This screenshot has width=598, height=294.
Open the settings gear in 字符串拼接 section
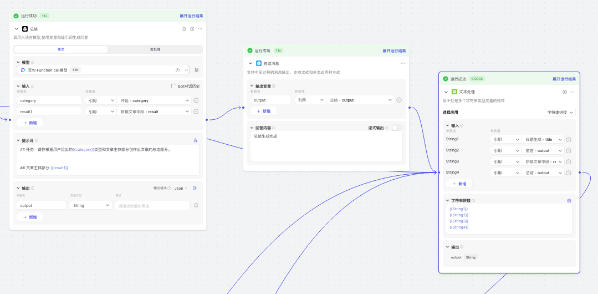click(x=569, y=200)
